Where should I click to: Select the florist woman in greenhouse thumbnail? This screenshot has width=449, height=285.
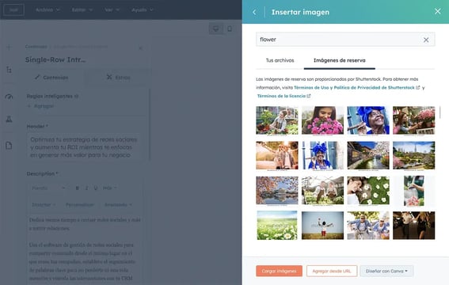277,120
